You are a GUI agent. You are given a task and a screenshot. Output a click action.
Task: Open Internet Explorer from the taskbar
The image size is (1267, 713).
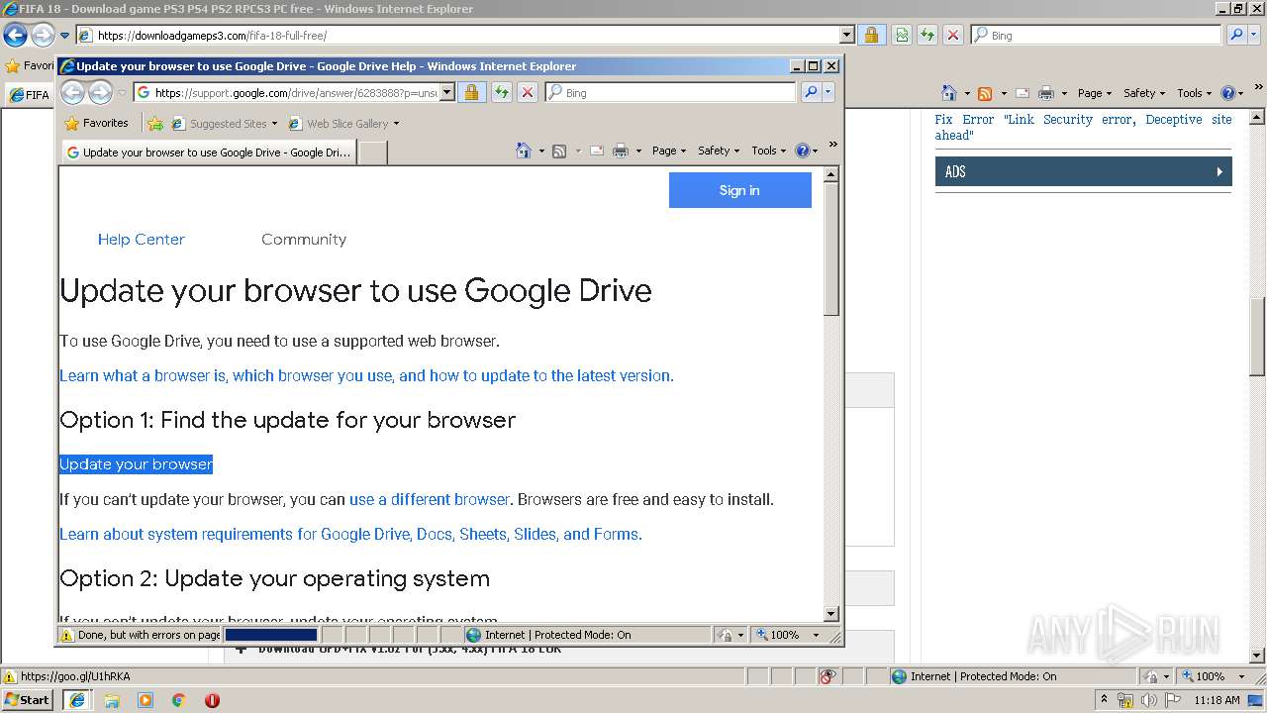(77, 699)
